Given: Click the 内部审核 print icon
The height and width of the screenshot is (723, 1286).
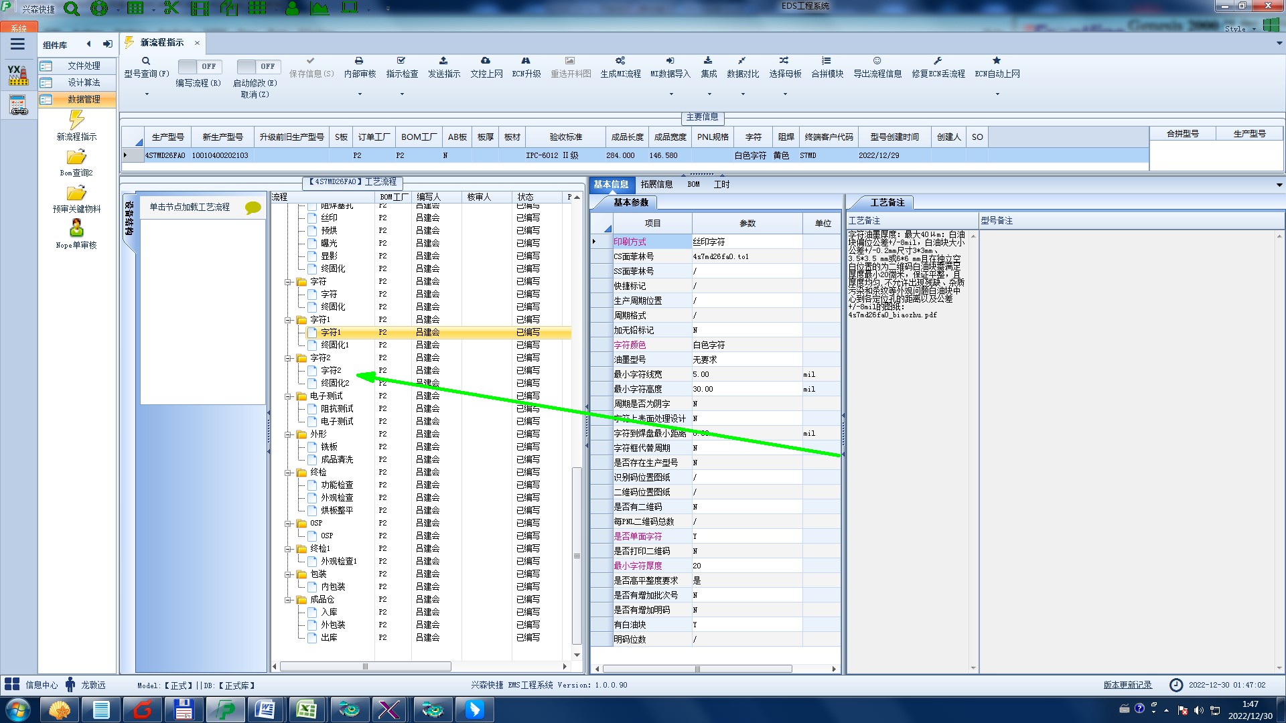Looking at the screenshot, I should [x=359, y=61].
